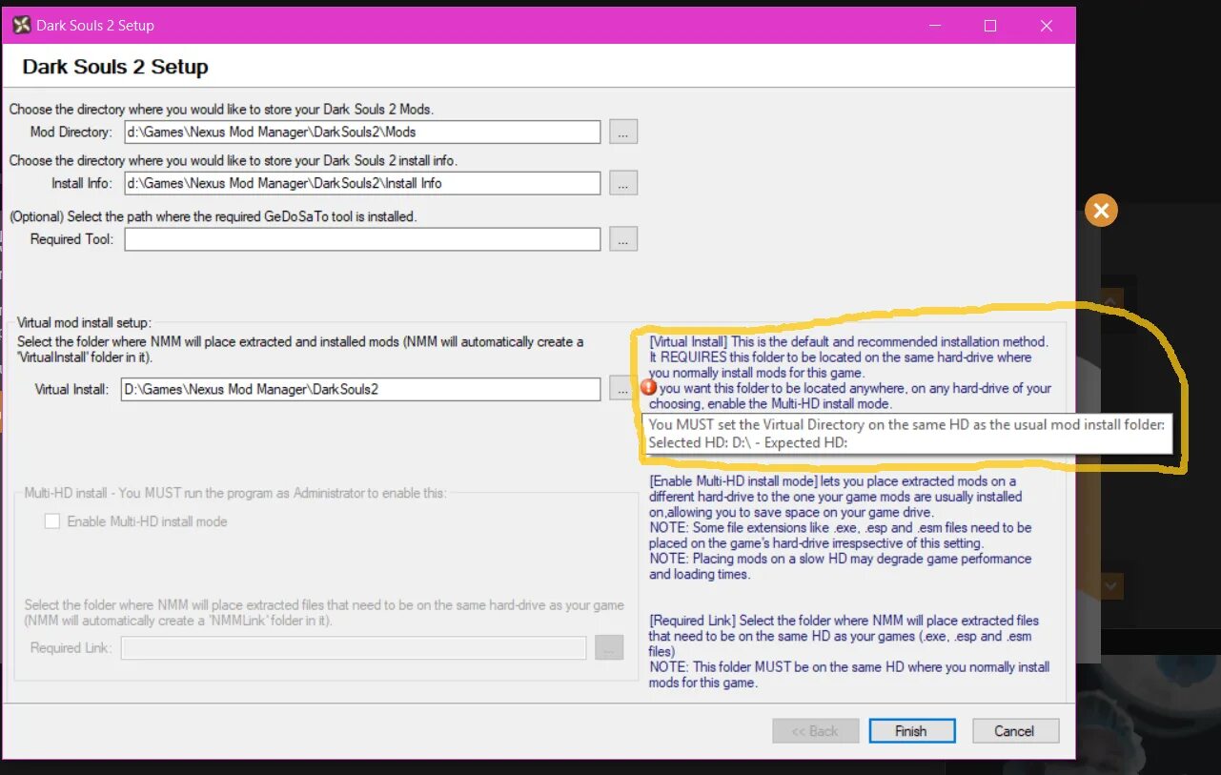The width and height of the screenshot is (1221, 775).
Task: Click the '[Required Link]' help paragraph
Action: pyautogui.click(x=849, y=651)
